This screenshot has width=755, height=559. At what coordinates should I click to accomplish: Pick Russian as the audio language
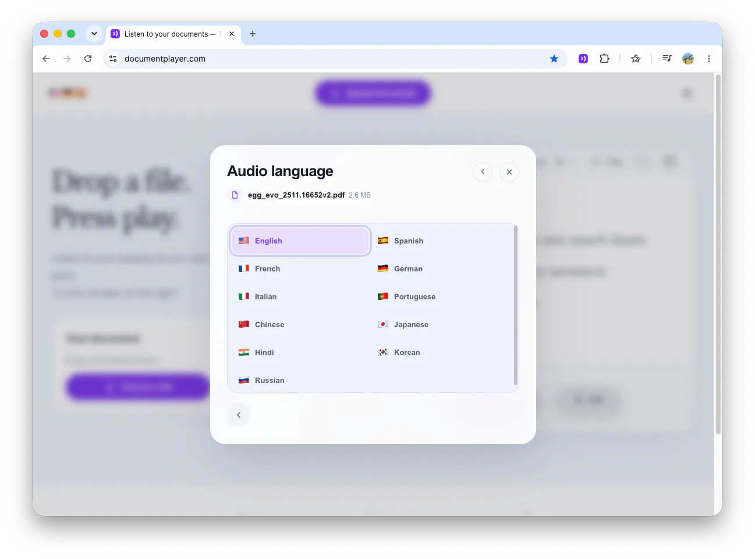[300, 380]
